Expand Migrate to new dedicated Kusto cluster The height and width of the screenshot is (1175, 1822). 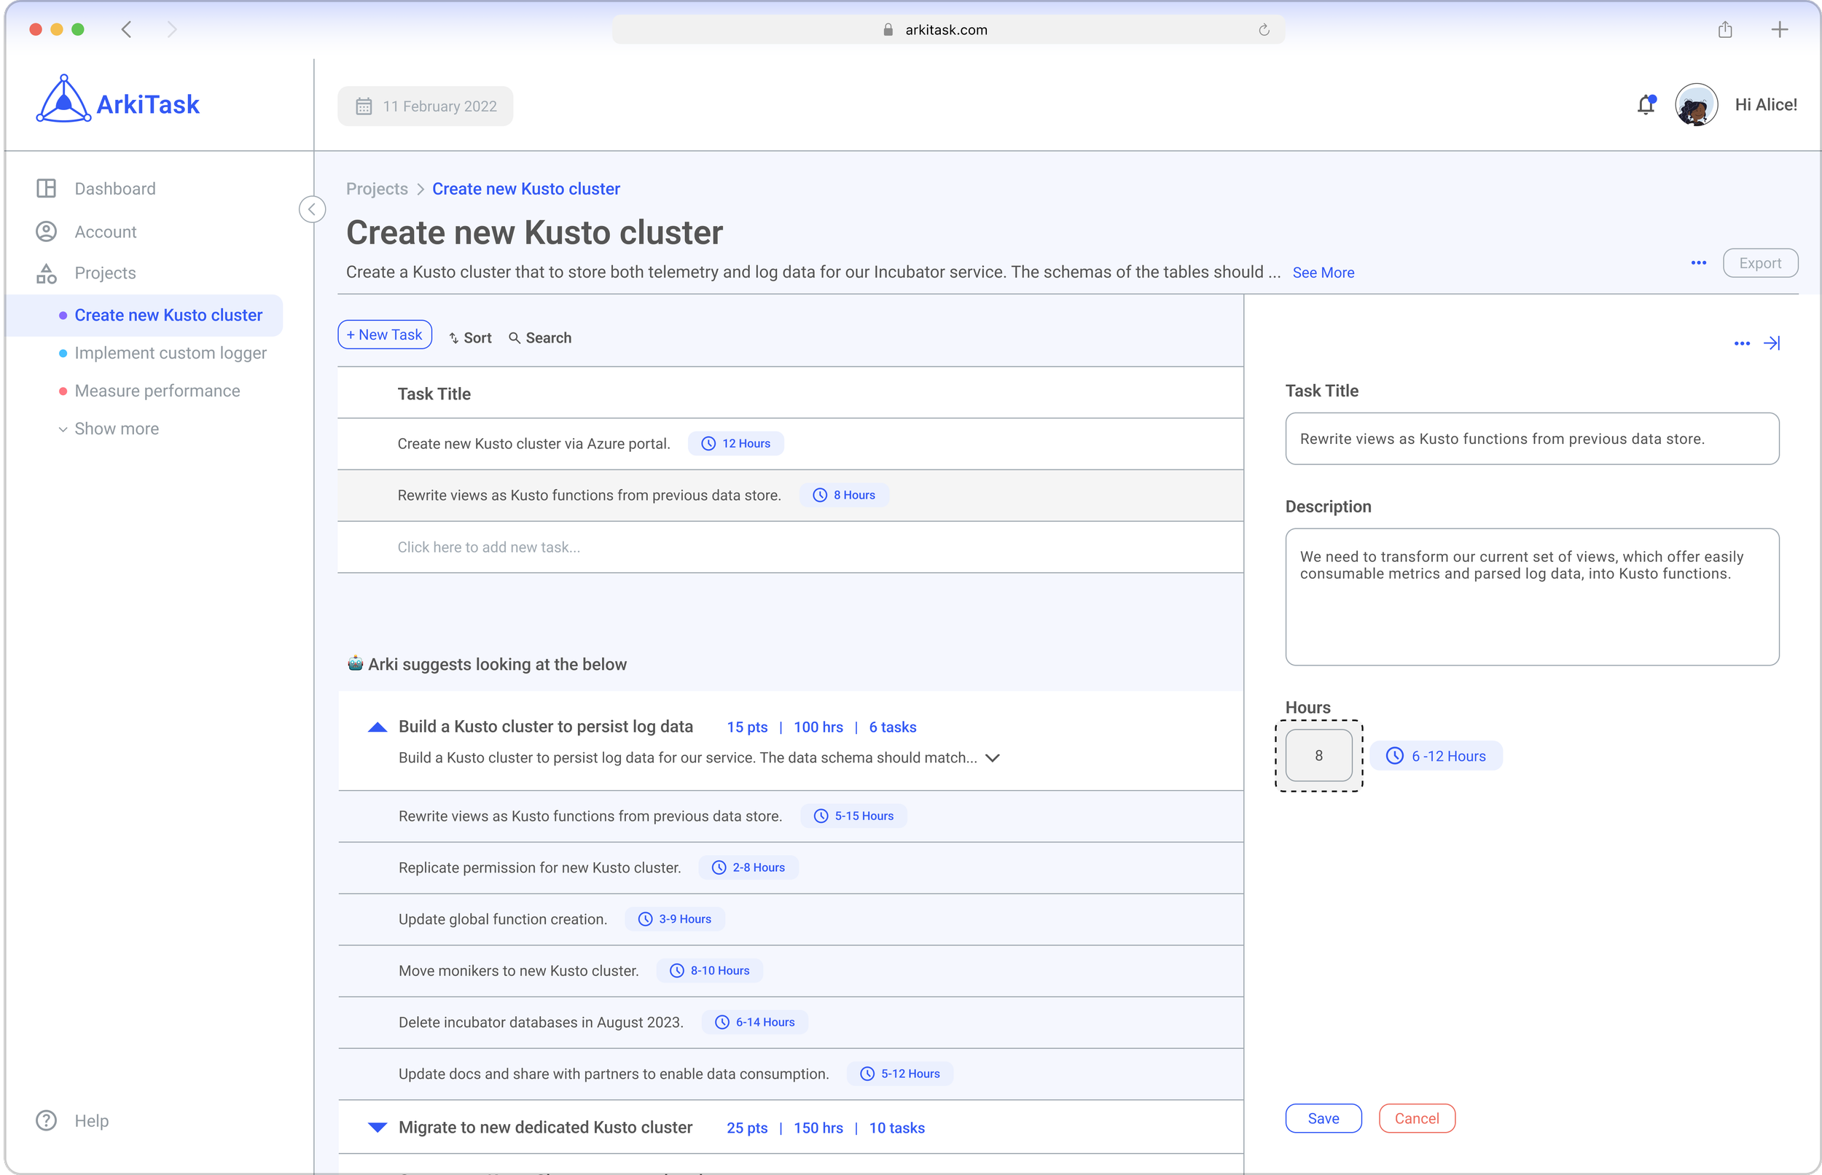pos(378,1128)
